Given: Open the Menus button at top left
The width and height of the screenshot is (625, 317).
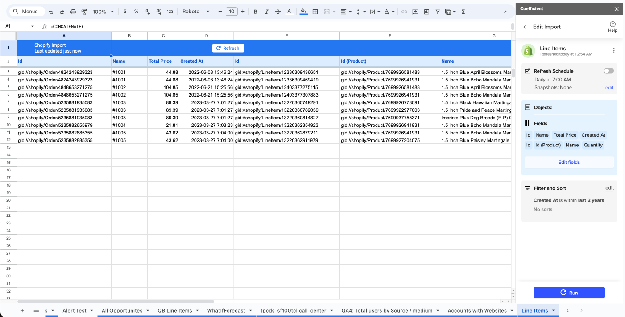Looking at the screenshot, I should [27, 11].
